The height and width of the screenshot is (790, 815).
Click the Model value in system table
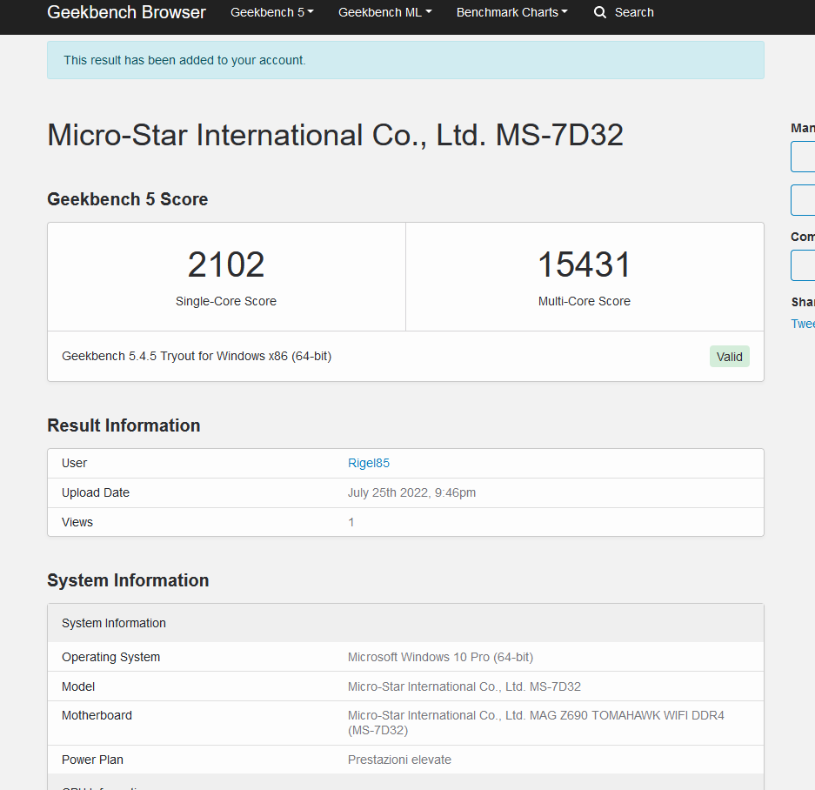pos(464,686)
